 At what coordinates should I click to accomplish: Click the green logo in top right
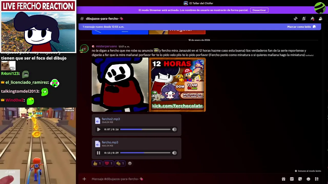pos(320,8)
